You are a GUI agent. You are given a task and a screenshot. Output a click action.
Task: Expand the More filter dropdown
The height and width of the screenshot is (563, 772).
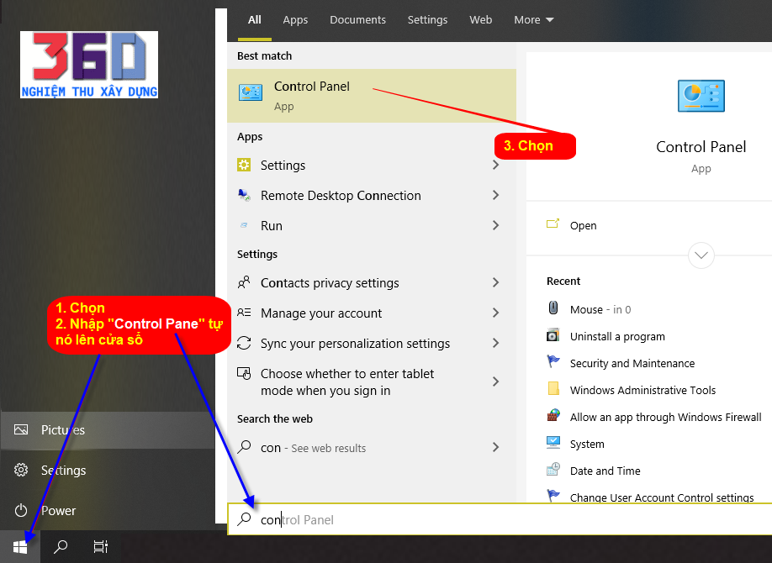(x=534, y=20)
